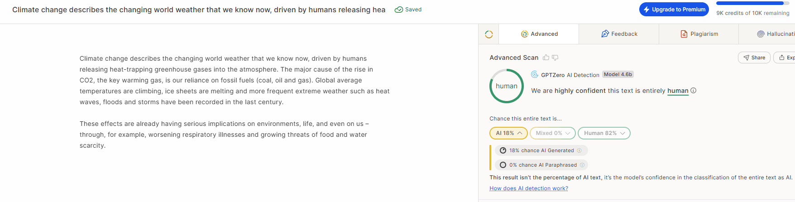Click the thumbs down icon beside Advanced Scan
795x202 pixels.
pyautogui.click(x=555, y=58)
